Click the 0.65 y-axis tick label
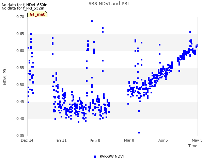The width and height of the screenshot is (218, 163). [x=20, y=34]
